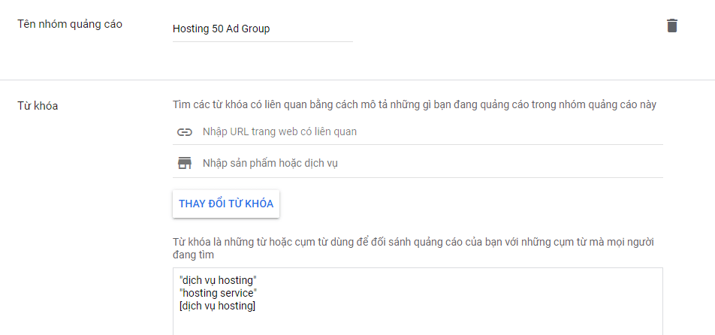Place cursor after "Group" in the ad group name
This screenshot has height=335, width=715.
tap(270, 29)
